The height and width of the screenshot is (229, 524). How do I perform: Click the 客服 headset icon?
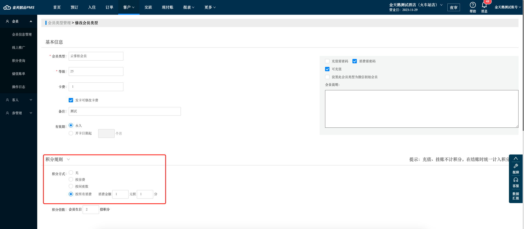(x=516, y=180)
